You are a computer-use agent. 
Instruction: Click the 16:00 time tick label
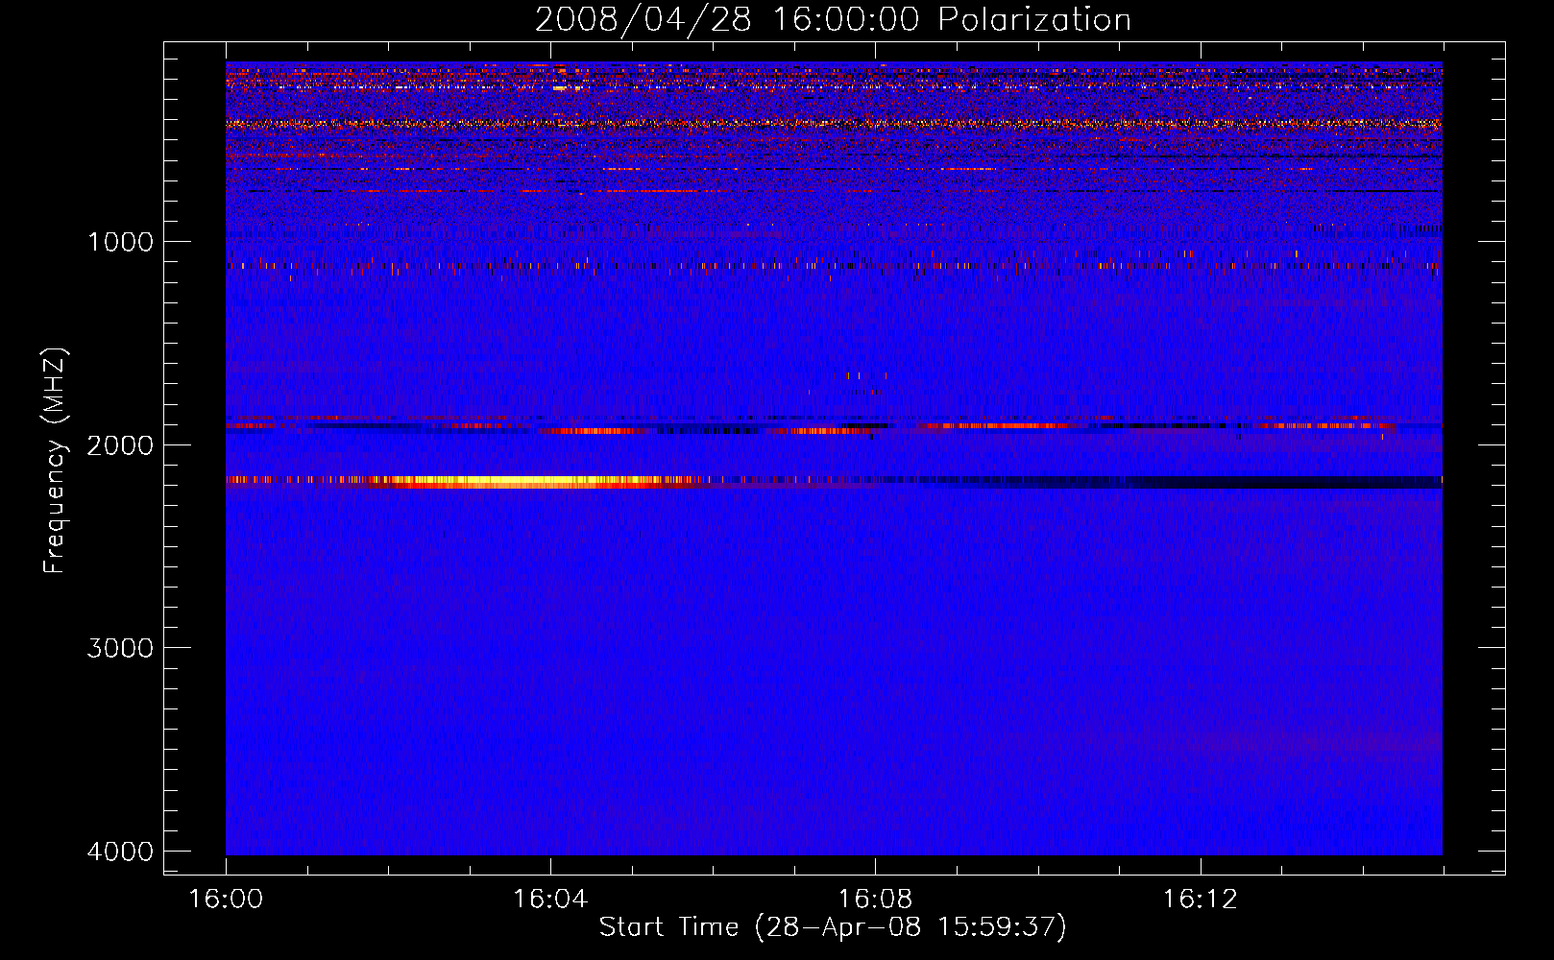click(226, 900)
